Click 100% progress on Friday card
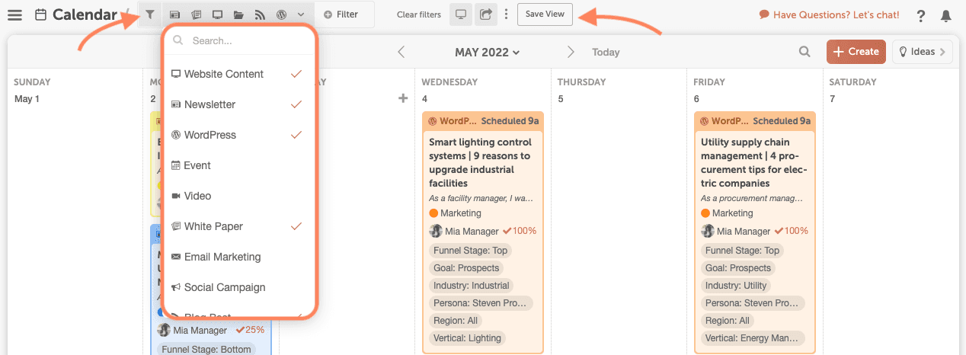Screen dimensions: 966x355 click(792, 231)
